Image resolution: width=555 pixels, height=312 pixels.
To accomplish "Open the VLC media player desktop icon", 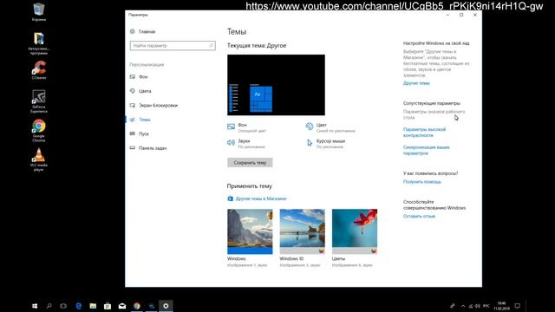I will point(38,159).
